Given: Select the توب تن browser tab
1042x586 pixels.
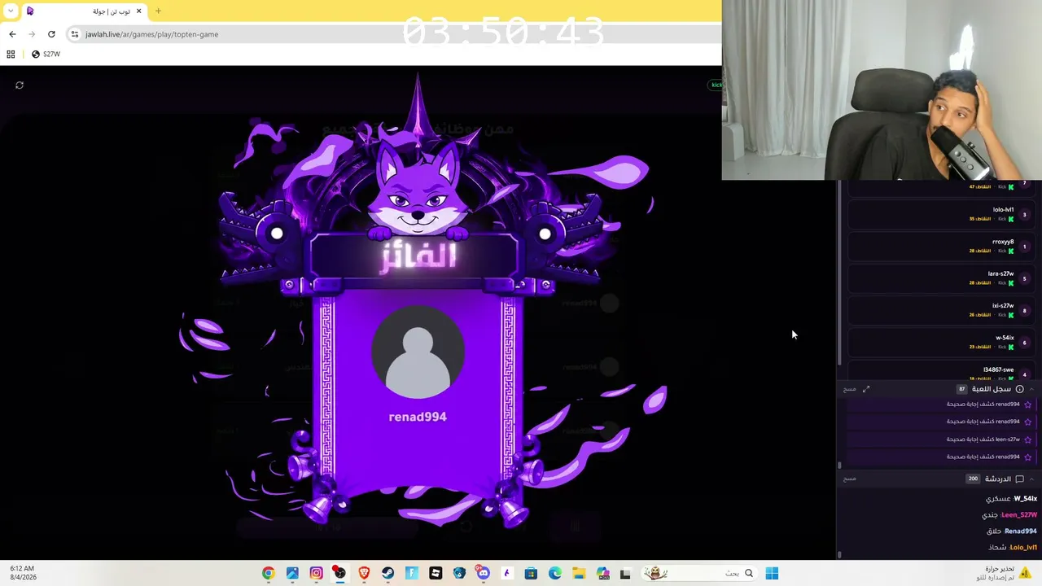Looking at the screenshot, I should click(x=84, y=11).
